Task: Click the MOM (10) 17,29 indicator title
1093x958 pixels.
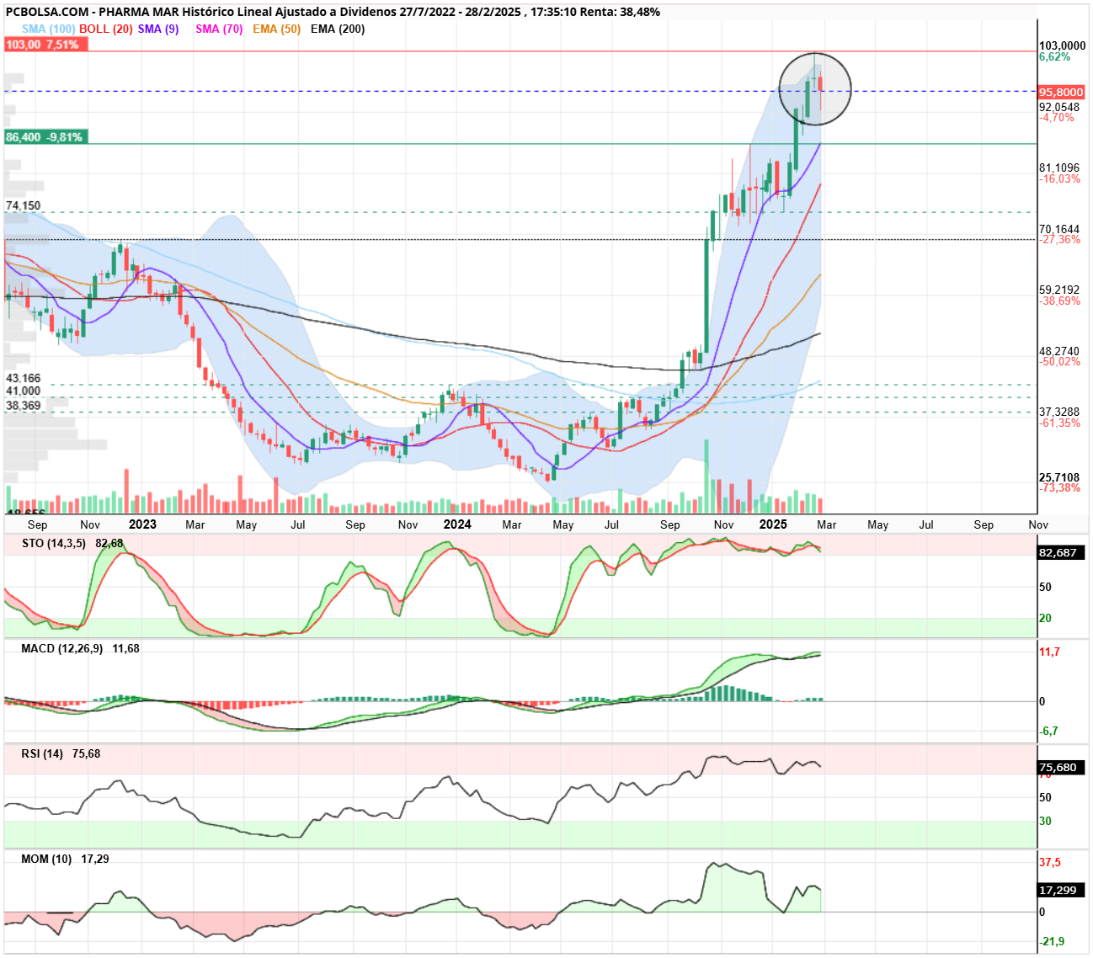Action: 66,860
